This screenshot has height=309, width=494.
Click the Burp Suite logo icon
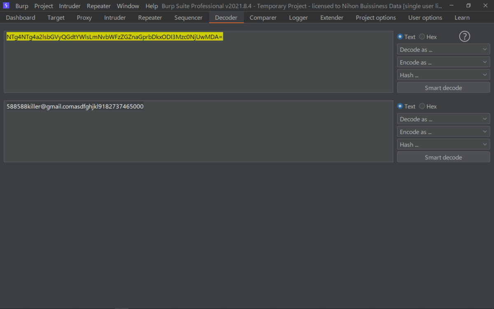[6, 6]
